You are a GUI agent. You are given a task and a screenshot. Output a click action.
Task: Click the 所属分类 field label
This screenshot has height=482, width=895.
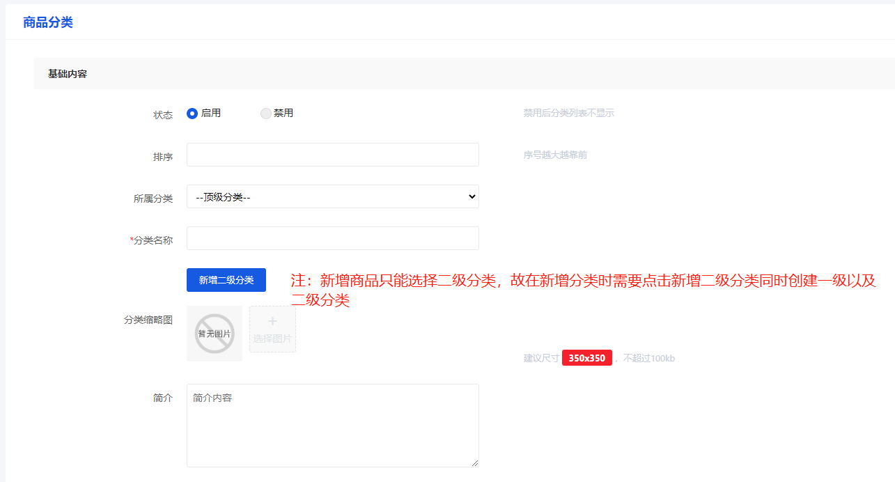click(153, 199)
